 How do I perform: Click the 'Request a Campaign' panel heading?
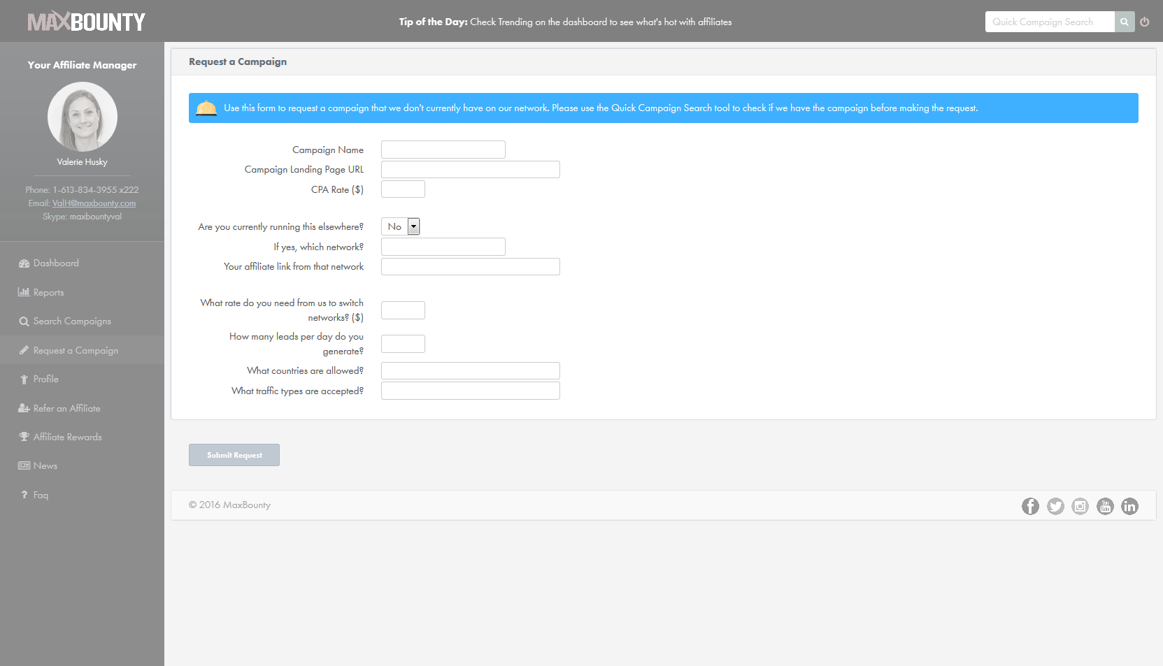[238, 61]
